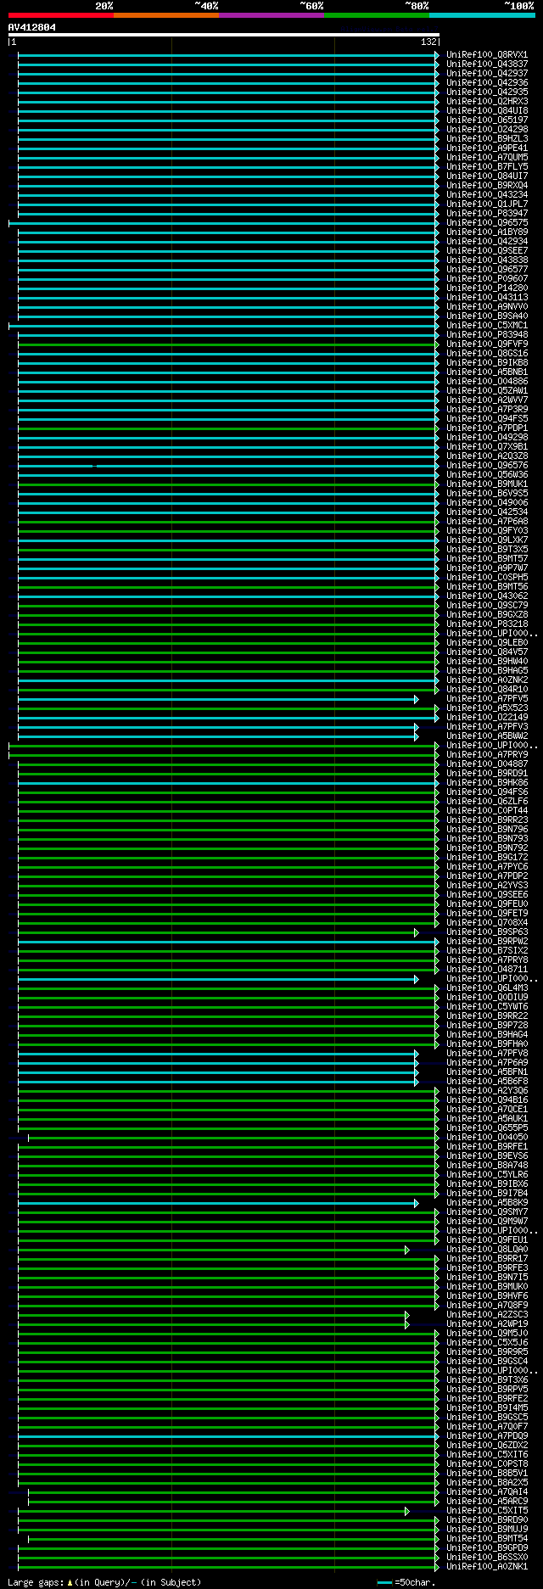
Task: Open hit UniRef100_O48711
Action: coord(487,969)
